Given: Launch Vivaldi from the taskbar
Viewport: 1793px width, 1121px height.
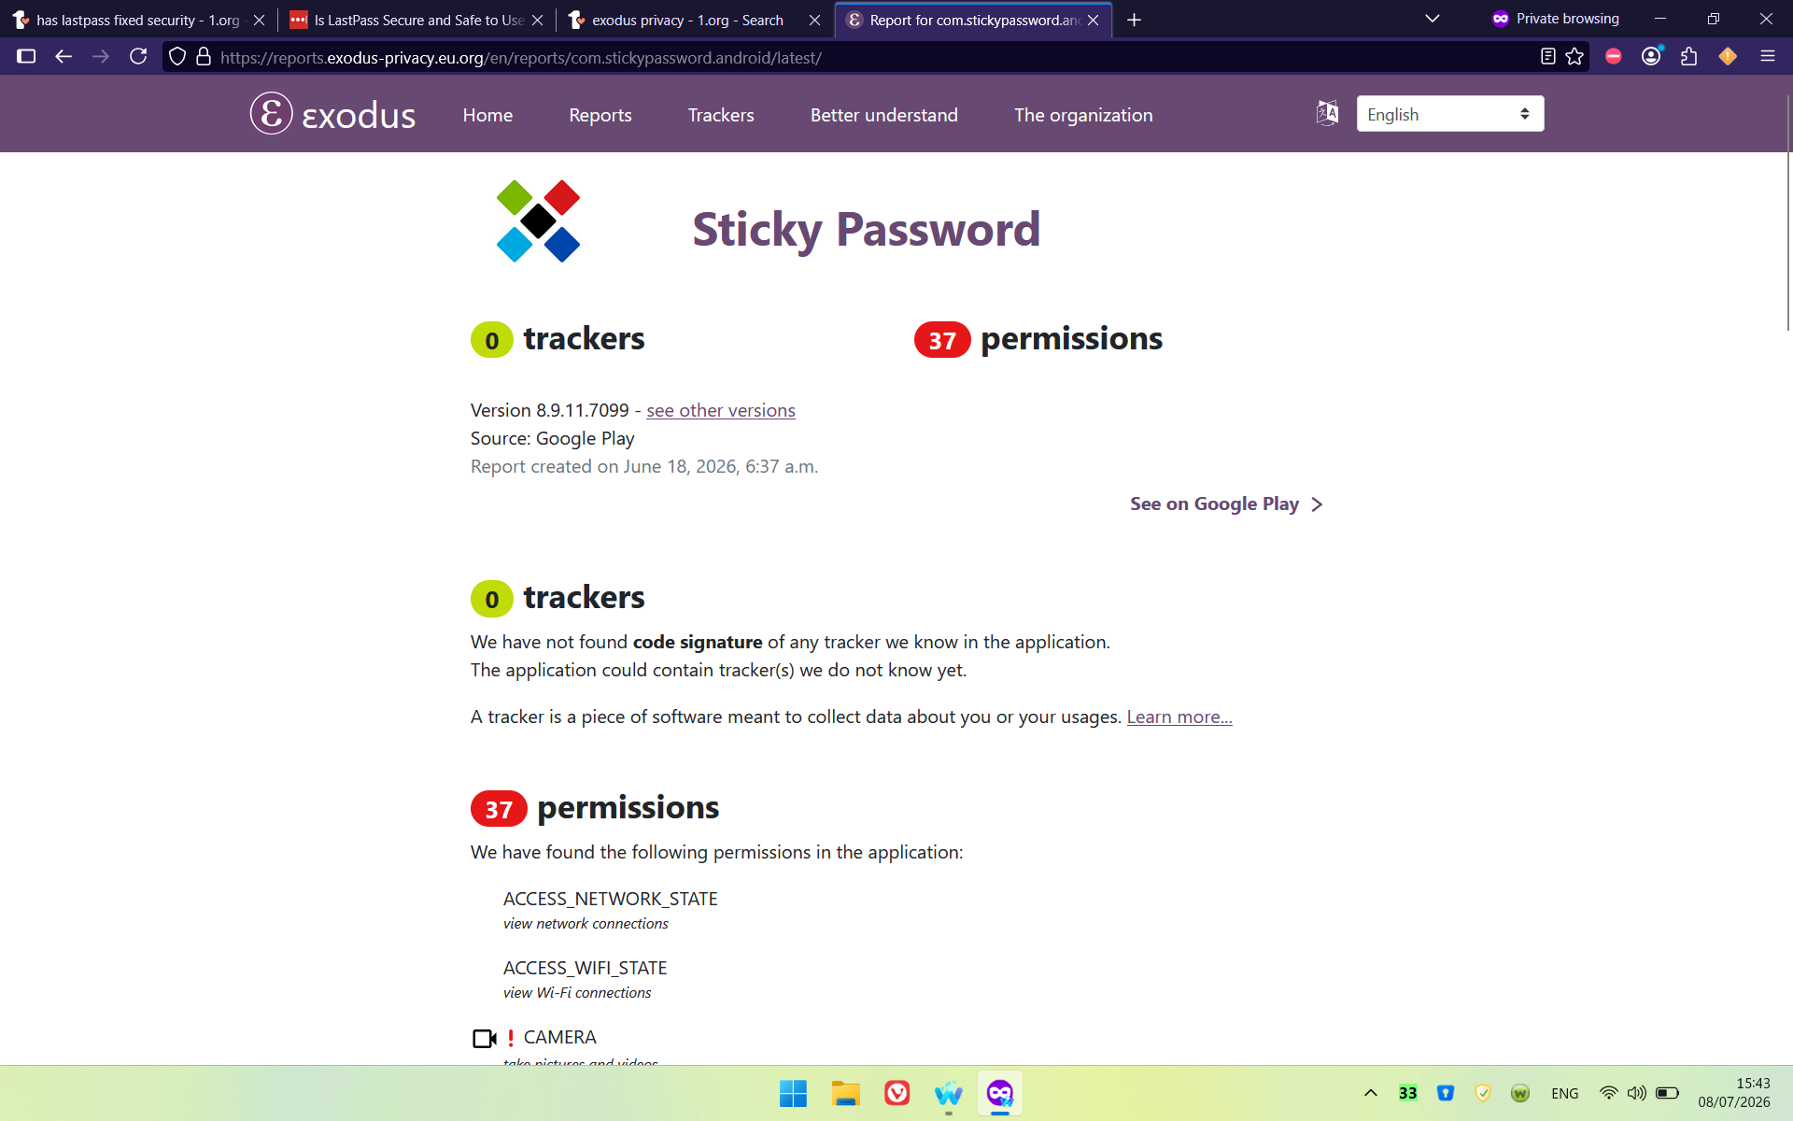Looking at the screenshot, I should 896,1093.
